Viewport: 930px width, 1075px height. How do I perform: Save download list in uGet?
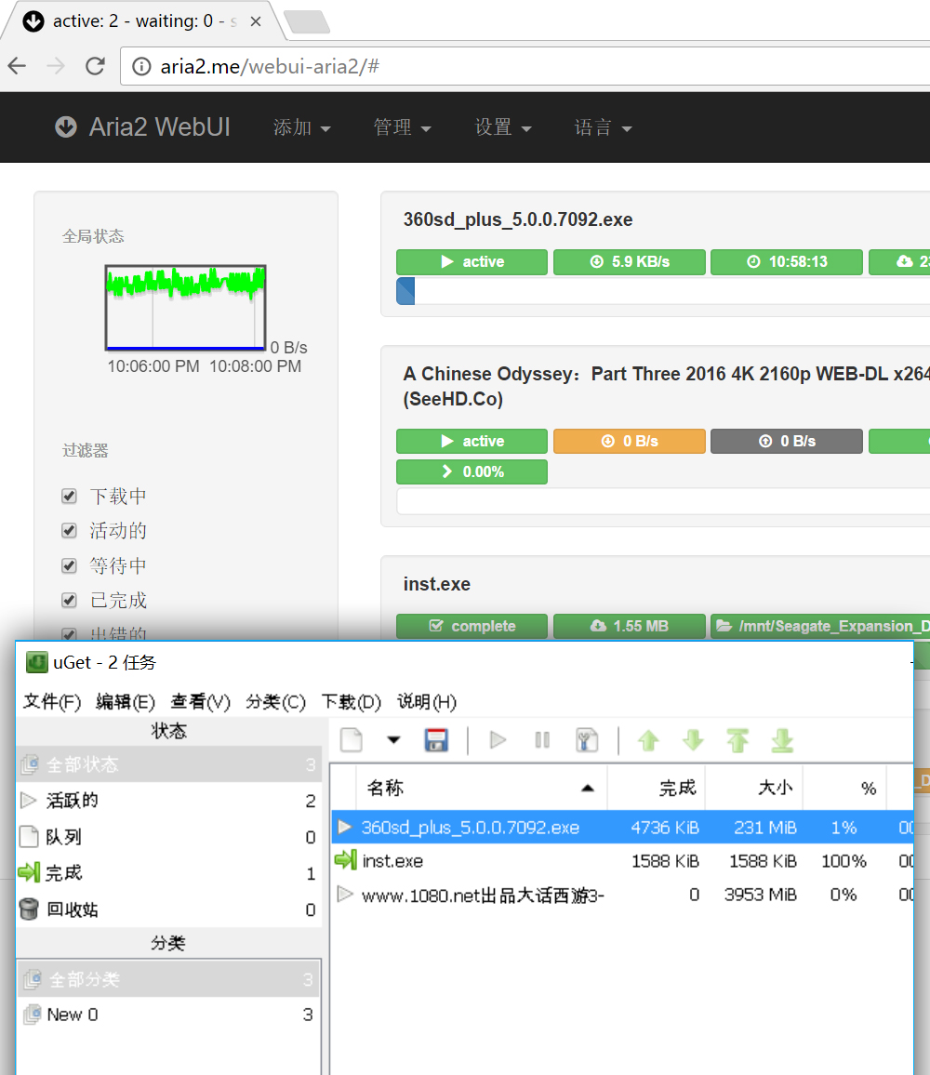(x=436, y=739)
